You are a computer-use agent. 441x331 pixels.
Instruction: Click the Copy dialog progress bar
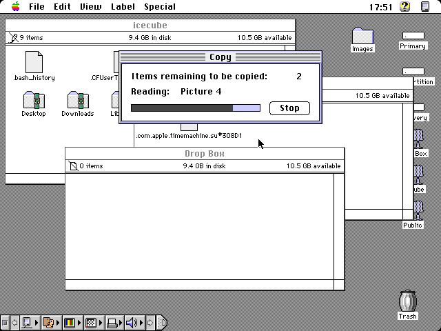click(x=196, y=108)
